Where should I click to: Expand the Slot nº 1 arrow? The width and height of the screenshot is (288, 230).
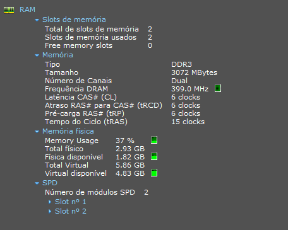pyautogui.click(x=50, y=202)
